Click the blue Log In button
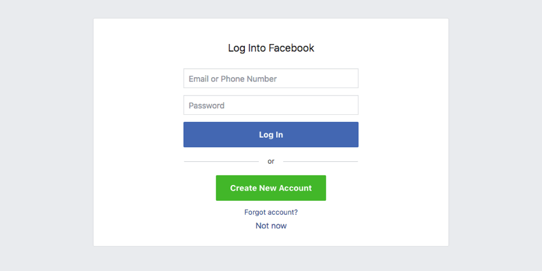 tap(270, 135)
